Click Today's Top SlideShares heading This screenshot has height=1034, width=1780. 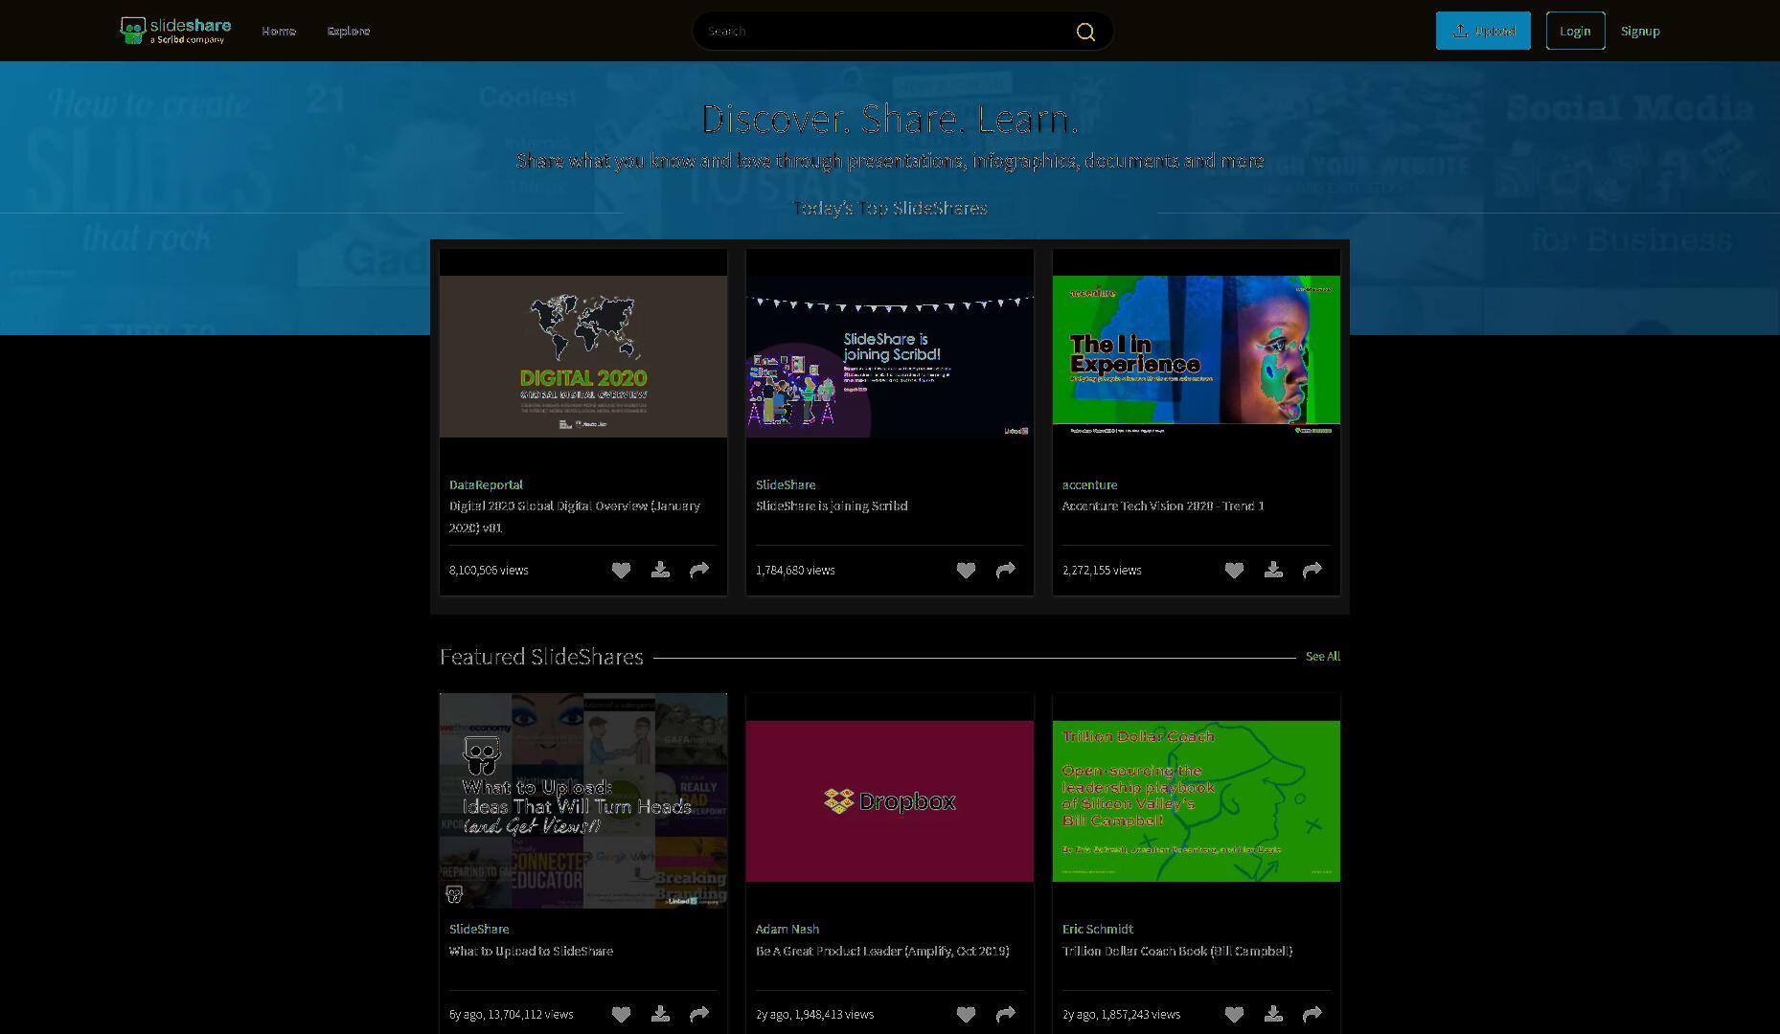tap(890, 208)
